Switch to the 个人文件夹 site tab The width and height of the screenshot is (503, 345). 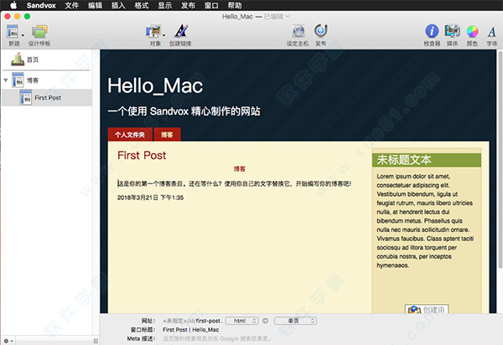tap(130, 135)
